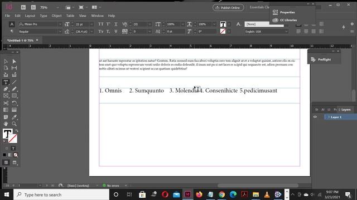Viewport: 357px width, 200px height.
Task: Open Windows Start menu
Action: point(7,194)
